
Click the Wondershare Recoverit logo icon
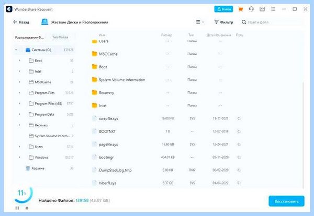click(9, 9)
